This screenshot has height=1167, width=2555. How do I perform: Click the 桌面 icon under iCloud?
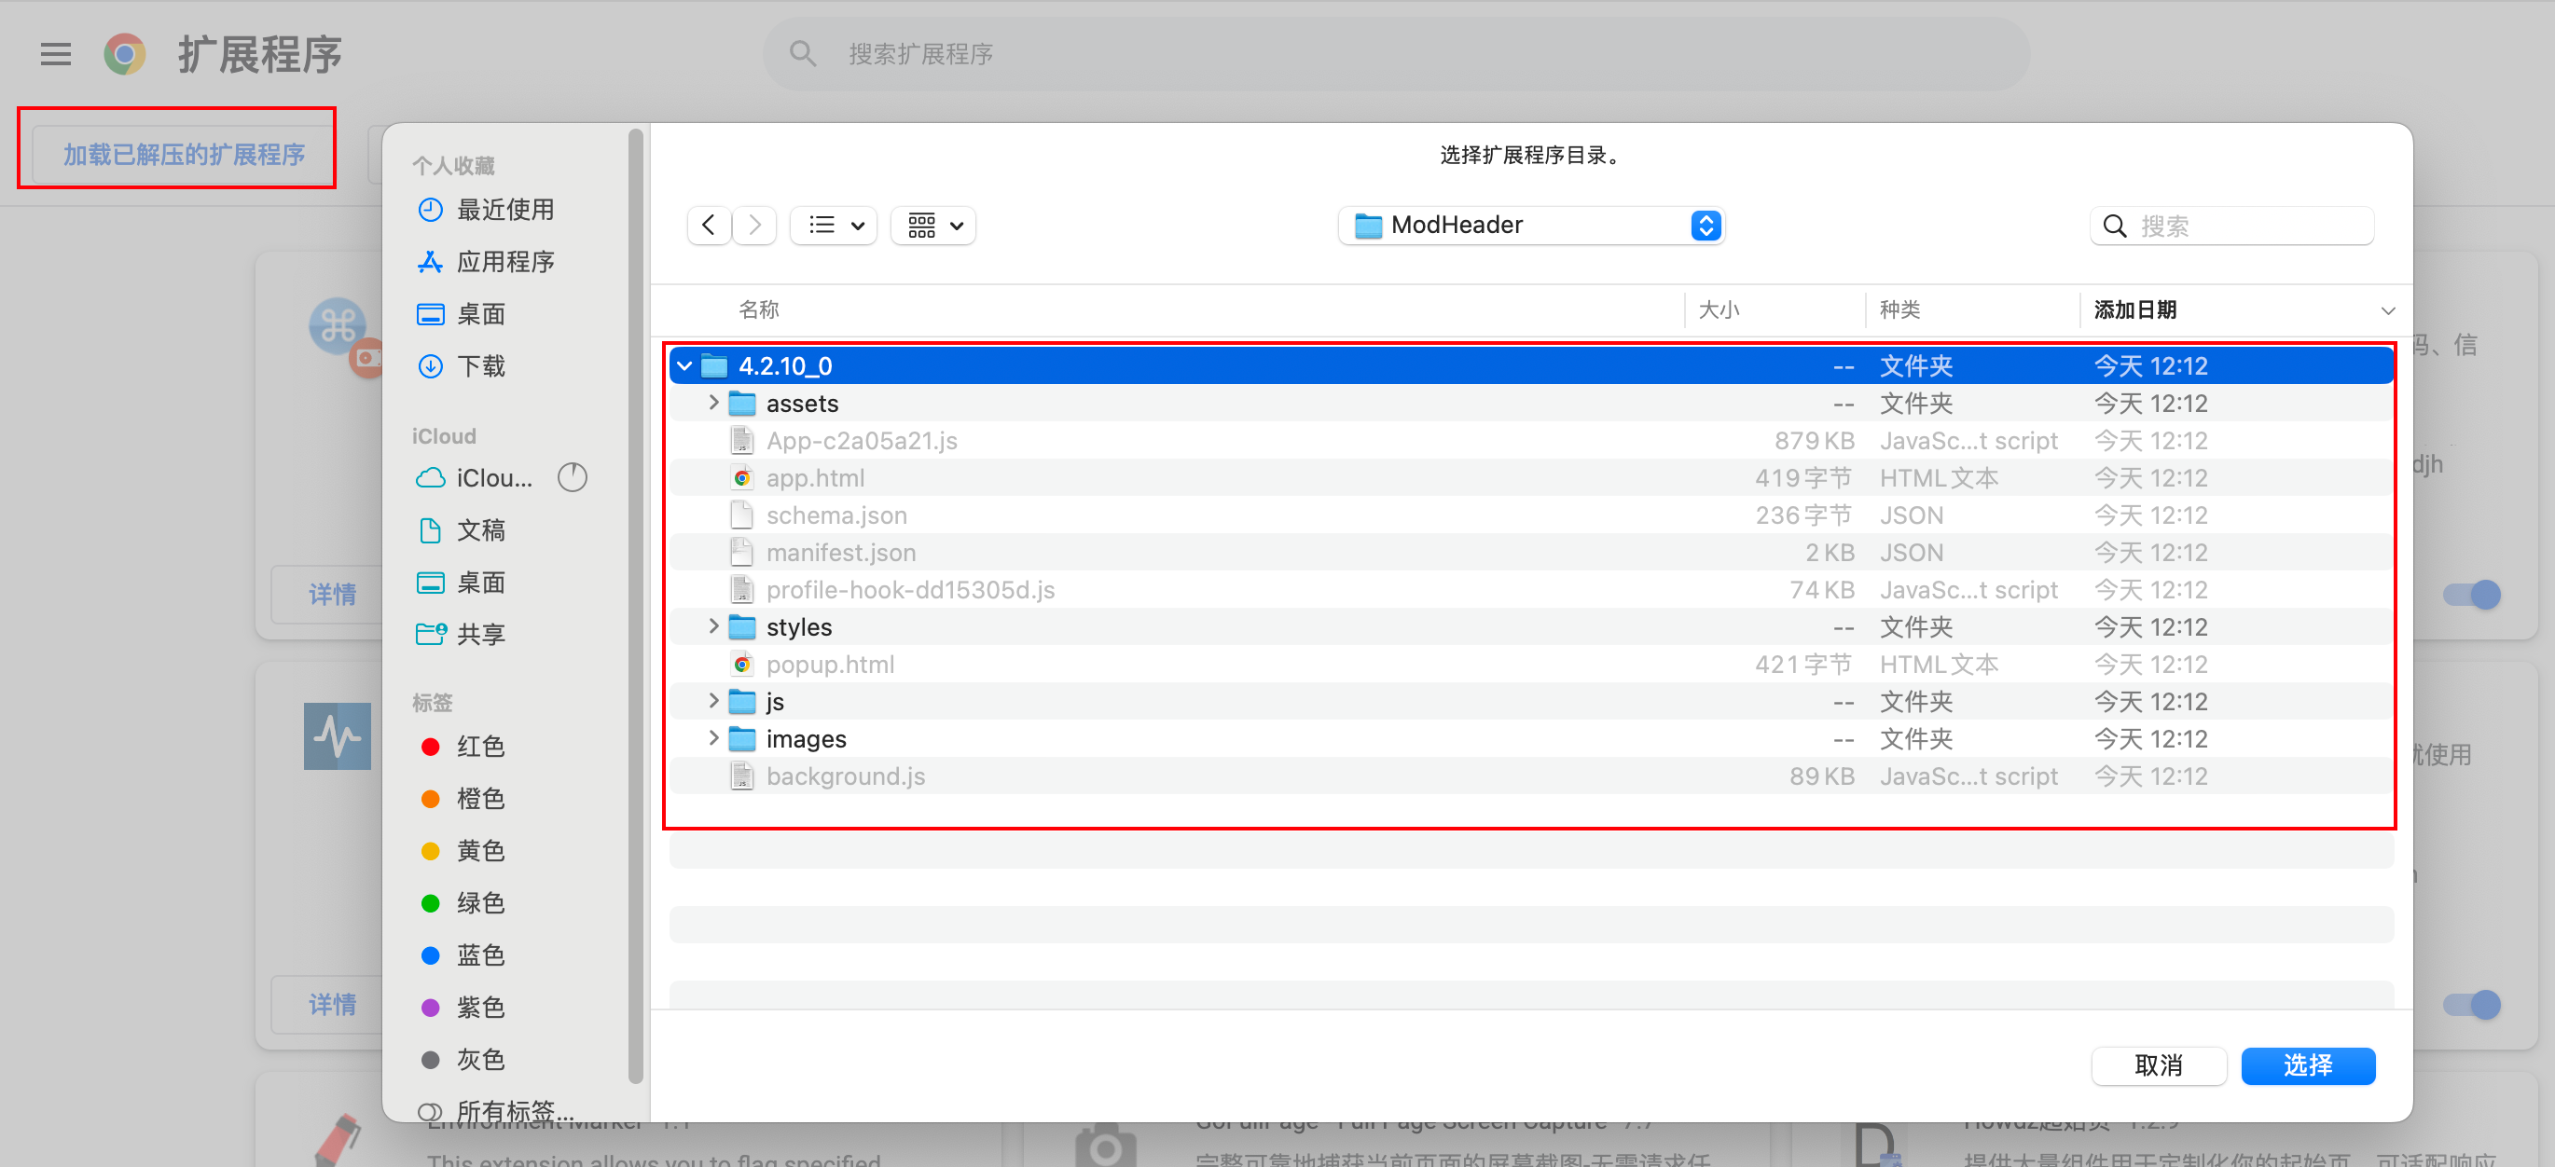coord(430,582)
